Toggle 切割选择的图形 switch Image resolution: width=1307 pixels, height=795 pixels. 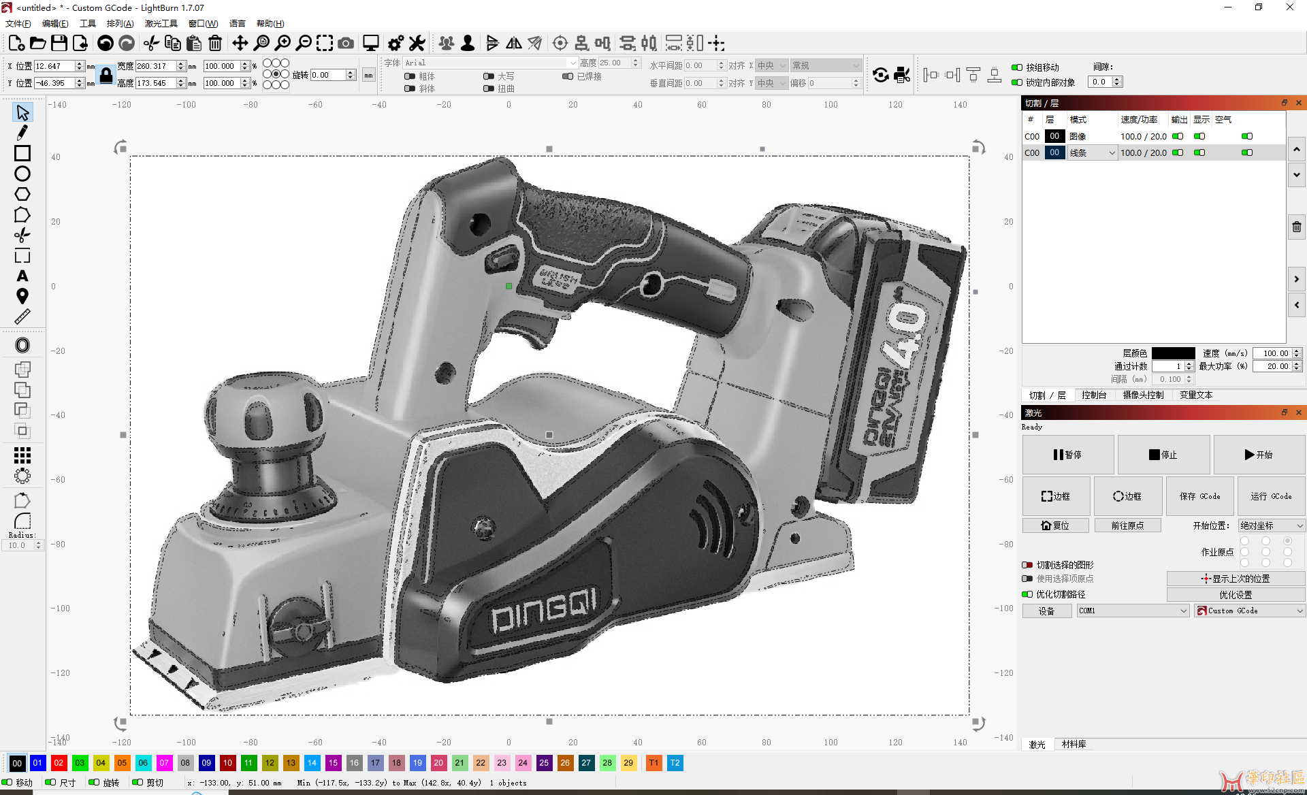click(x=1027, y=565)
